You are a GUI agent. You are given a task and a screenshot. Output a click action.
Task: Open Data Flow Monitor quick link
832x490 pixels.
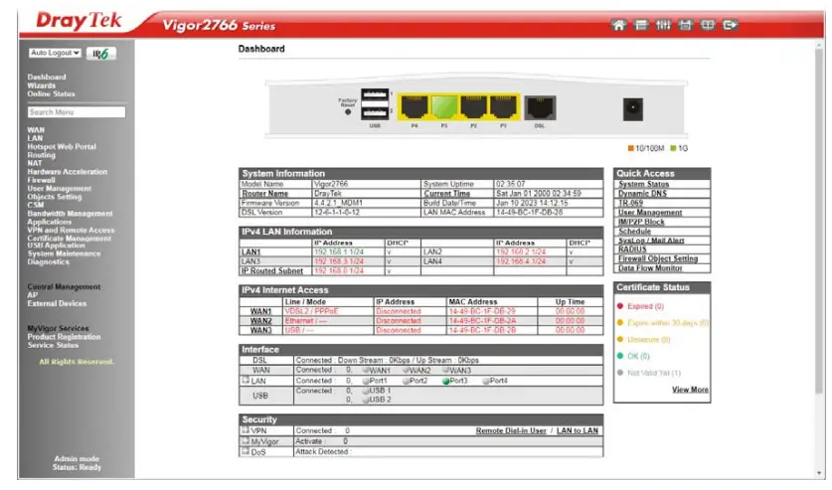click(x=650, y=268)
